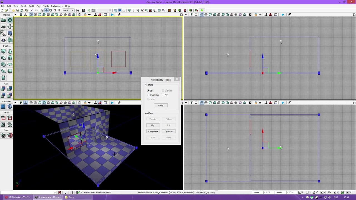Click the Play in Editor toolbar button

tap(202, 10)
